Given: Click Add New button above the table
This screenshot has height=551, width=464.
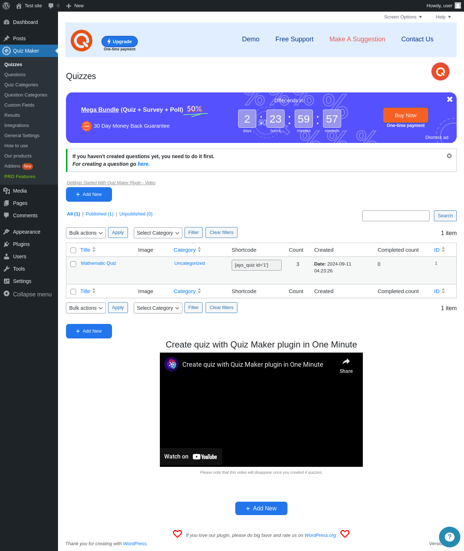Looking at the screenshot, I should click(x=89, y=194).
